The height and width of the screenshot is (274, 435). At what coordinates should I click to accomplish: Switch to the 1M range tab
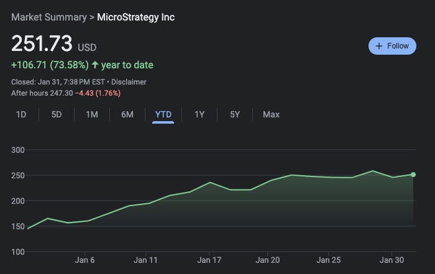tap(92, 114)
